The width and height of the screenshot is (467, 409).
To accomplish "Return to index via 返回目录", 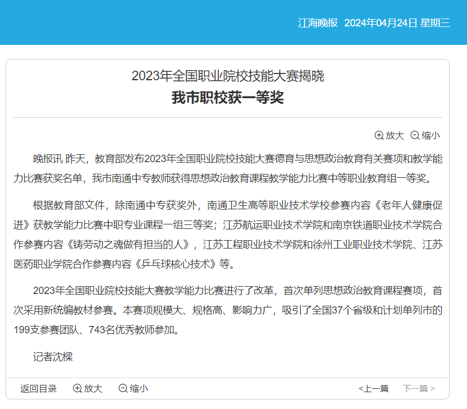I will (38, 388).
